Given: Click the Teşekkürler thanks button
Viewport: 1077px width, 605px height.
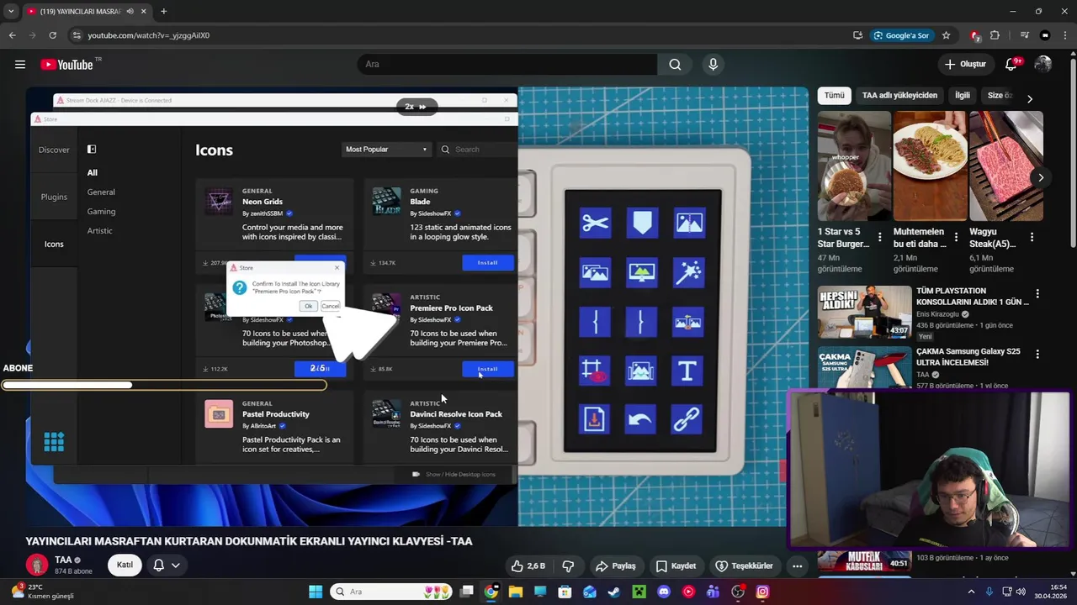Looking at the screenshot, I should (744, 566).
